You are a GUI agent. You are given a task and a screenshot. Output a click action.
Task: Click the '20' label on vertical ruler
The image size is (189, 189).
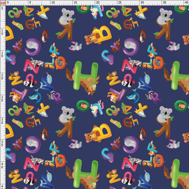coord(2,77)
